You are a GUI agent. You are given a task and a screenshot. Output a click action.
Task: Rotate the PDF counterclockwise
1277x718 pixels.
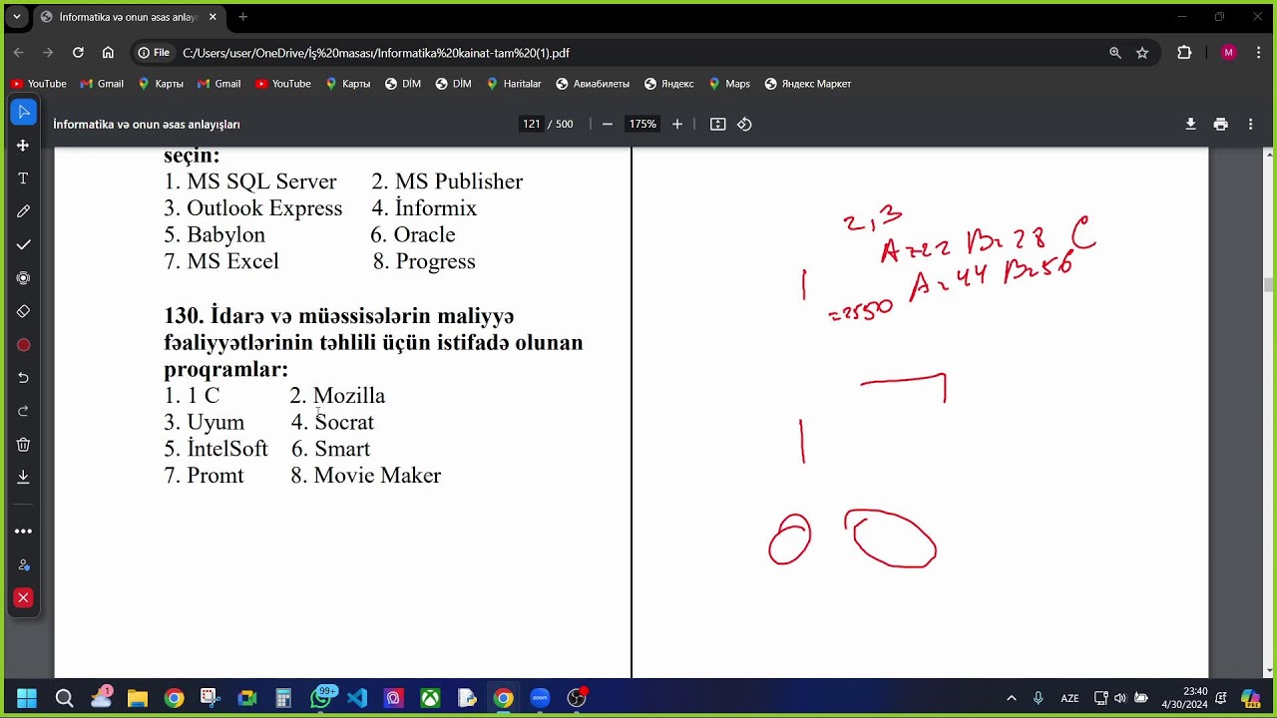point(744,124)
